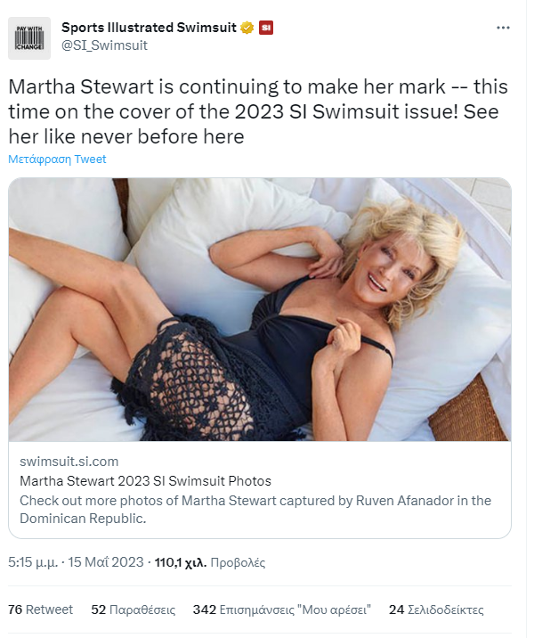Screen dimensions: 534x638
Task: Open the Sports Illustrated Swimsuit profile name
Action: tap(149, 28)
